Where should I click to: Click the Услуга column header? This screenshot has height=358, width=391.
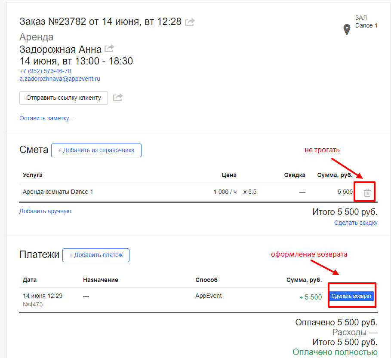pos(33,175)
